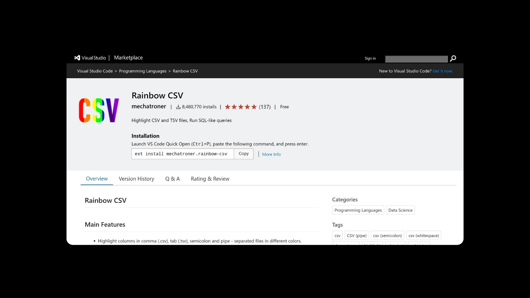Click the CSV (pipe) tag
Image resolution: width=530 pixels, height=298 pixels.
[356, 235]
